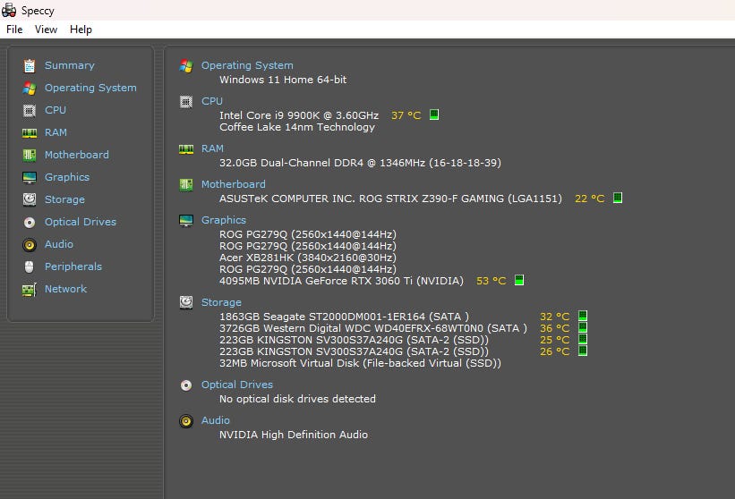This screenshot has height=499, width=735.
Task: Click the ROG STRIX Z390-F GAMING motherboard text
Action: [x=390, y=199]
